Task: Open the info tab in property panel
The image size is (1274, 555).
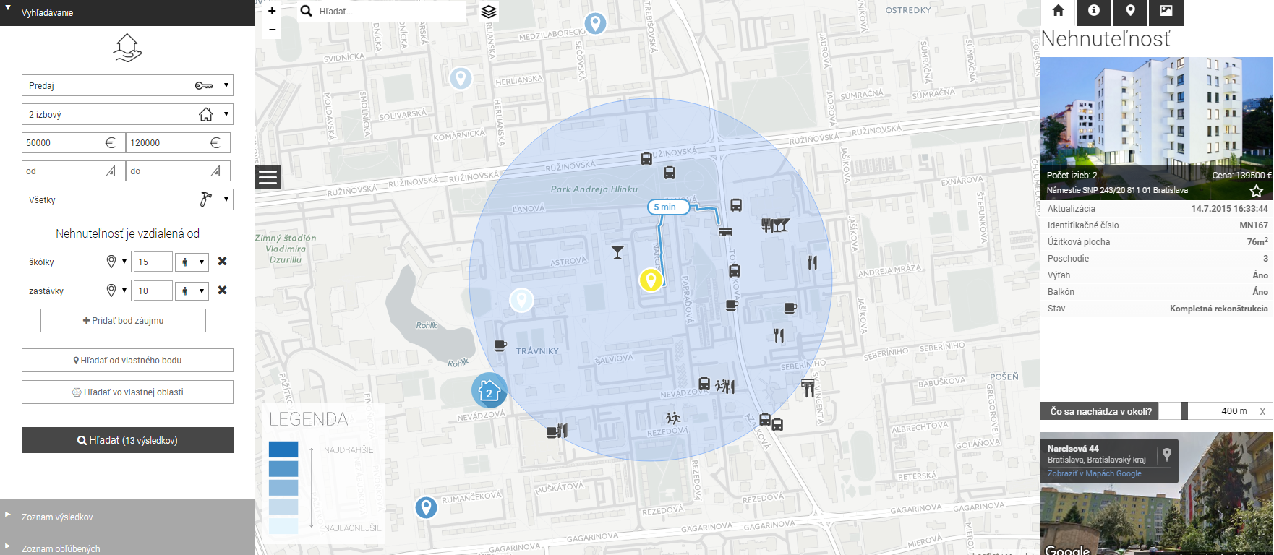Action: pos(1094,11)
